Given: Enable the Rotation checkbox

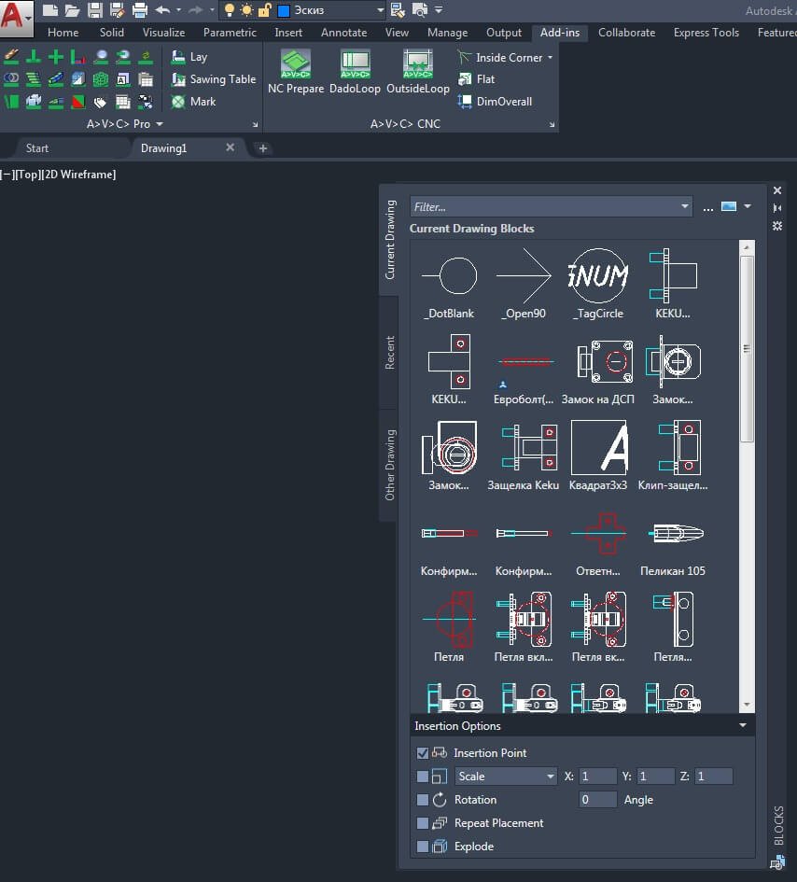Looking at the screenshot, I should [x=423, y=799].
